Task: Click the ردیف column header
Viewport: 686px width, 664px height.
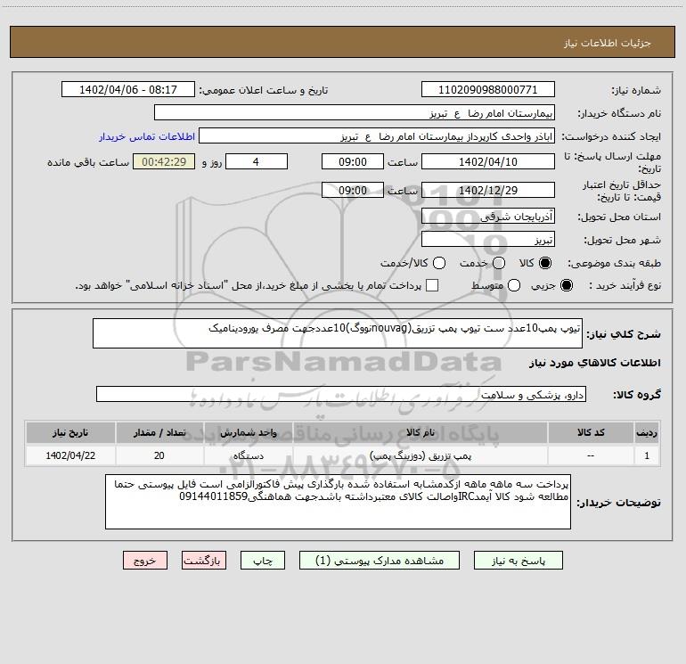Action: point(647,432)
